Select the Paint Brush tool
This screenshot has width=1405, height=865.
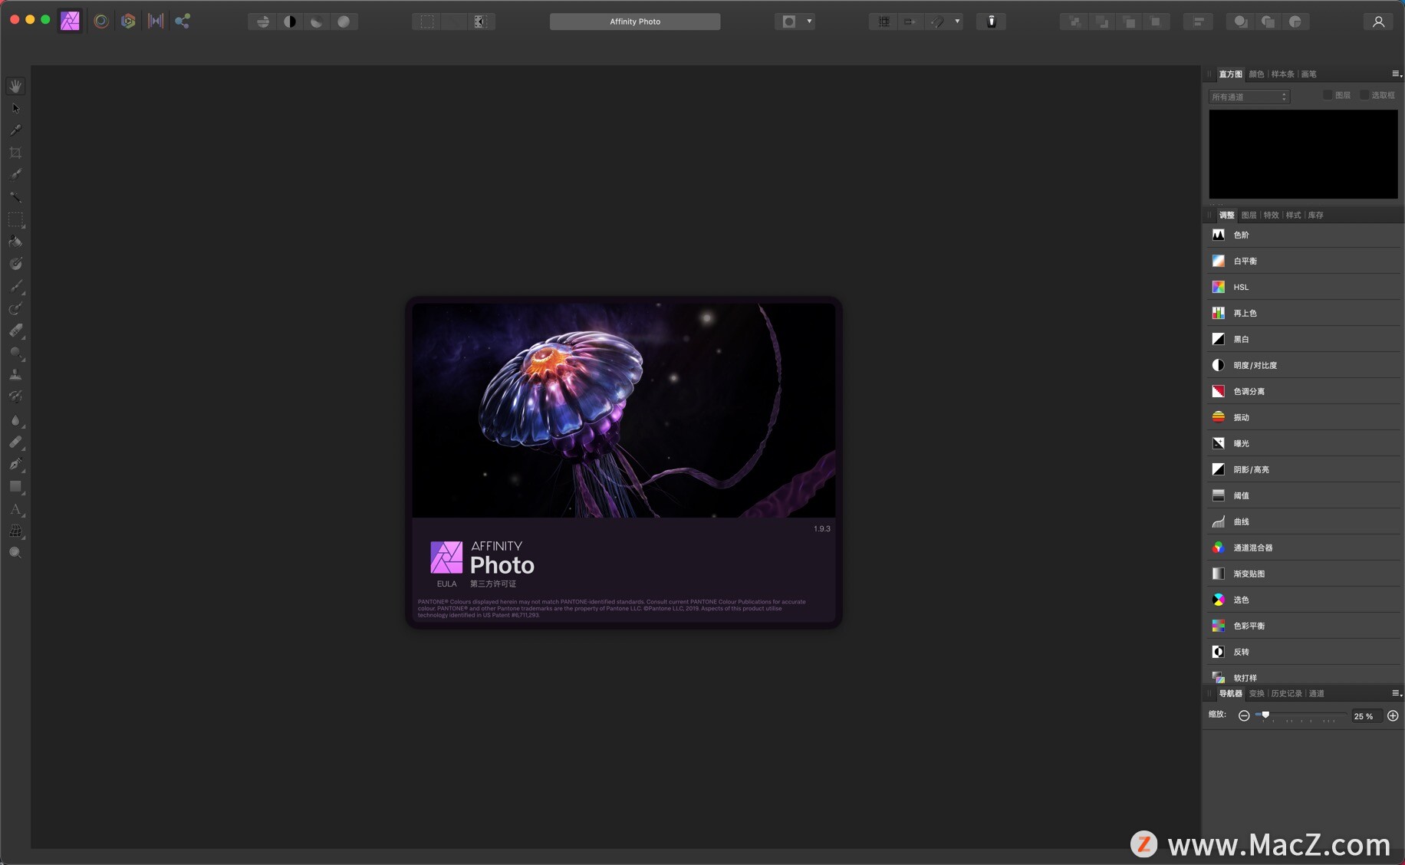[x=15, y=286]
